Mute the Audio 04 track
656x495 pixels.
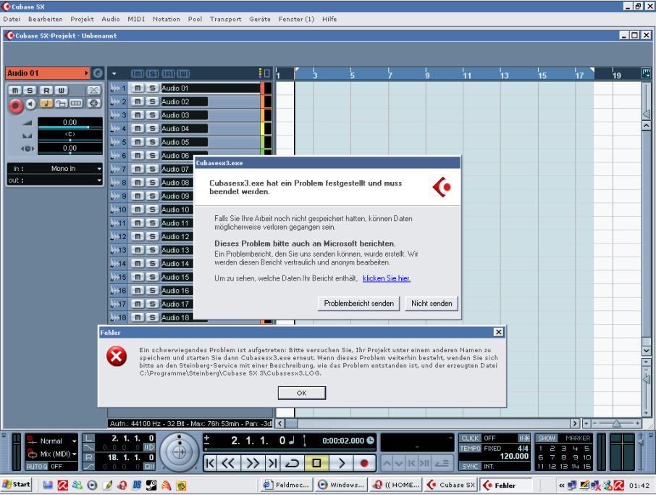coord(138,128)
